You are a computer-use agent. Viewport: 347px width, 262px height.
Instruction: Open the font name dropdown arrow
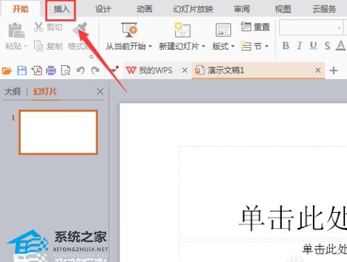coord(339,28)
